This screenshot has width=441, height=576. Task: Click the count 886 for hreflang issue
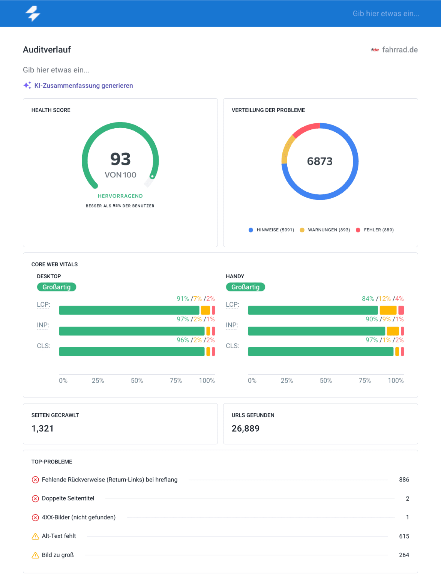404,480
